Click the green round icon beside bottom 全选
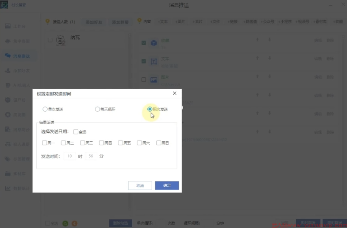Viewport: 347px width, 228px height. (x=65, y=223)
